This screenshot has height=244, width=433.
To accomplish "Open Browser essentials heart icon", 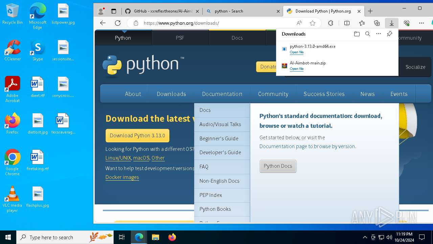I will 407,23.
